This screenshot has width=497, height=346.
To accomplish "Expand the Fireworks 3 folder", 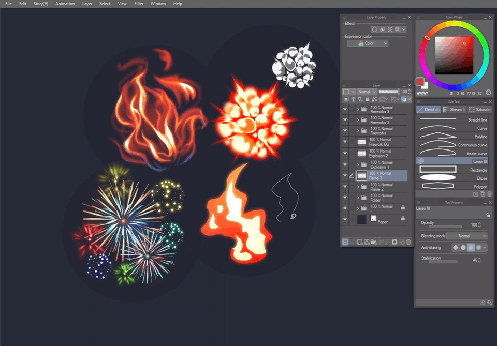I will tap(358, 109).
